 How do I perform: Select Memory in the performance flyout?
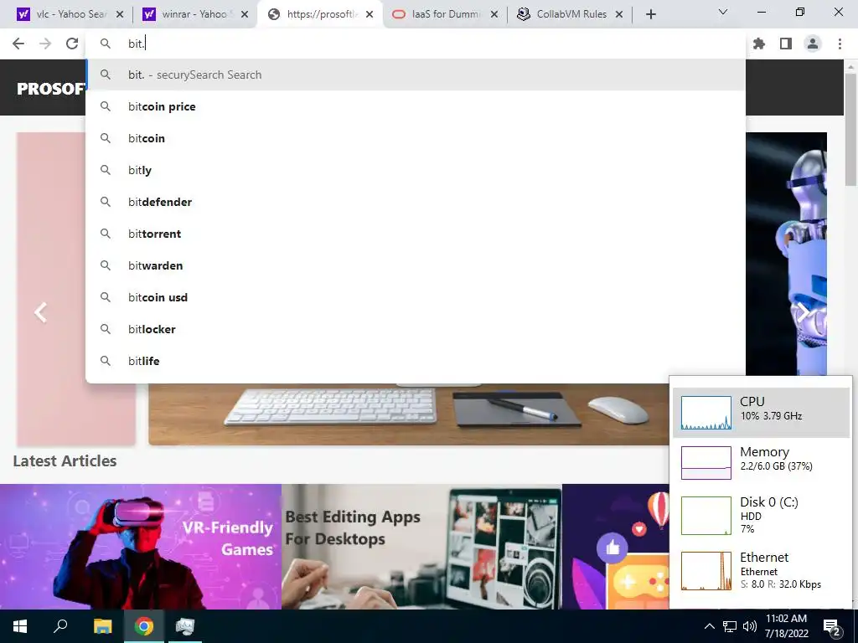point(761,462)
